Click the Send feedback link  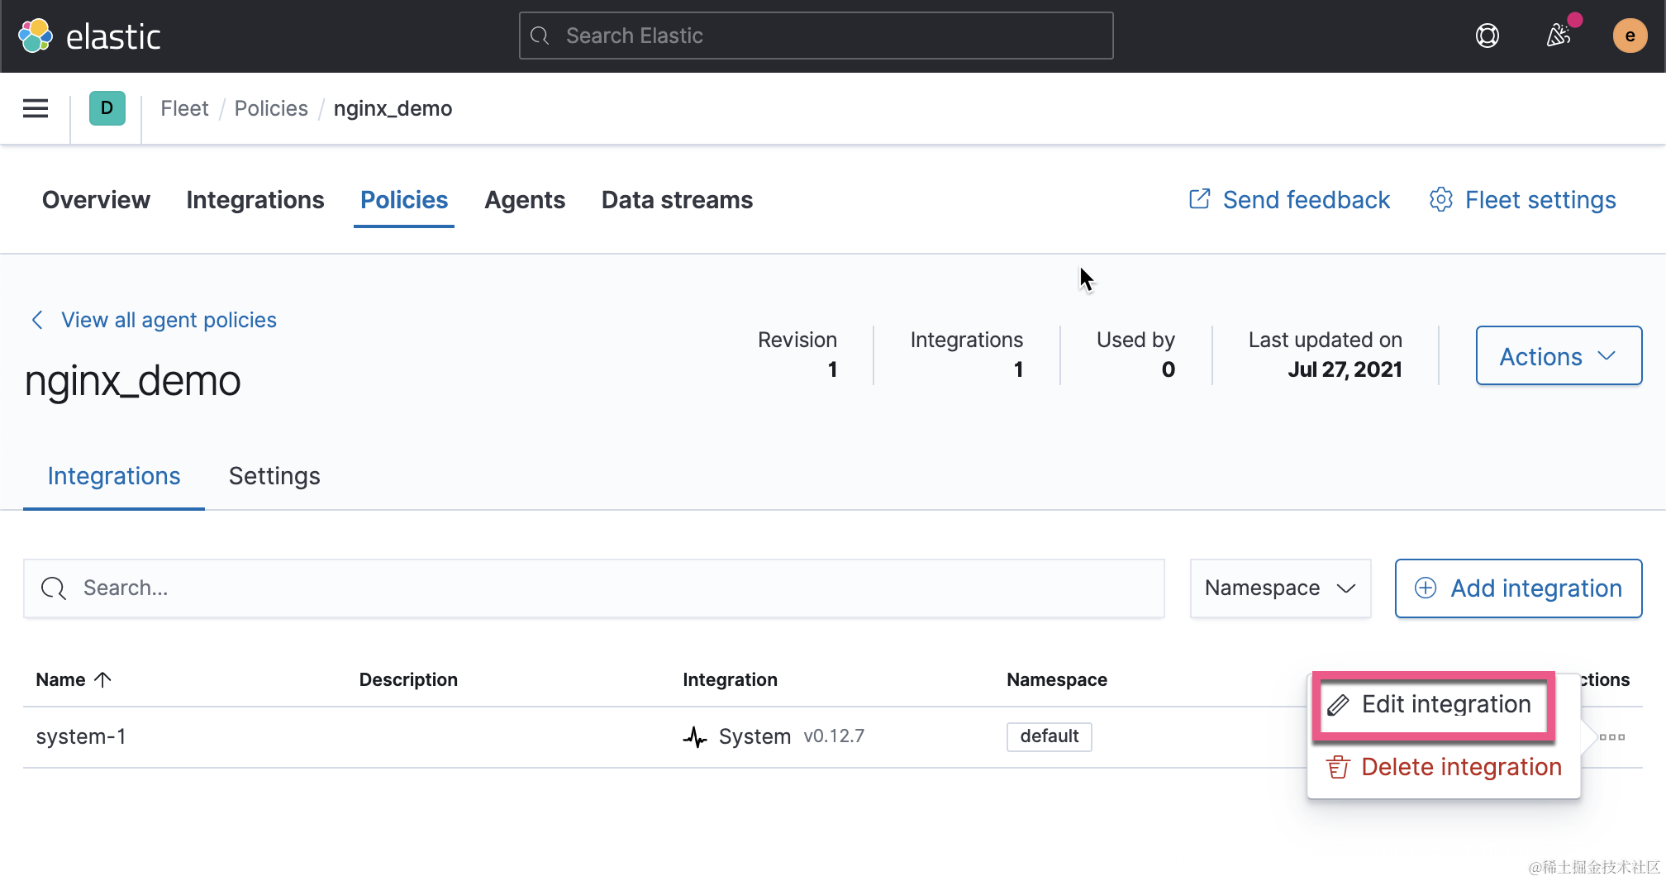coord(1289,200)
